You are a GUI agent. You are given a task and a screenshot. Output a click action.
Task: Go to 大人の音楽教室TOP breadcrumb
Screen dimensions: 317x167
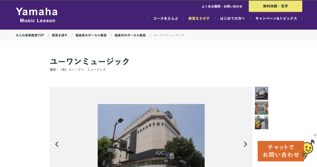tap(30, 35)
